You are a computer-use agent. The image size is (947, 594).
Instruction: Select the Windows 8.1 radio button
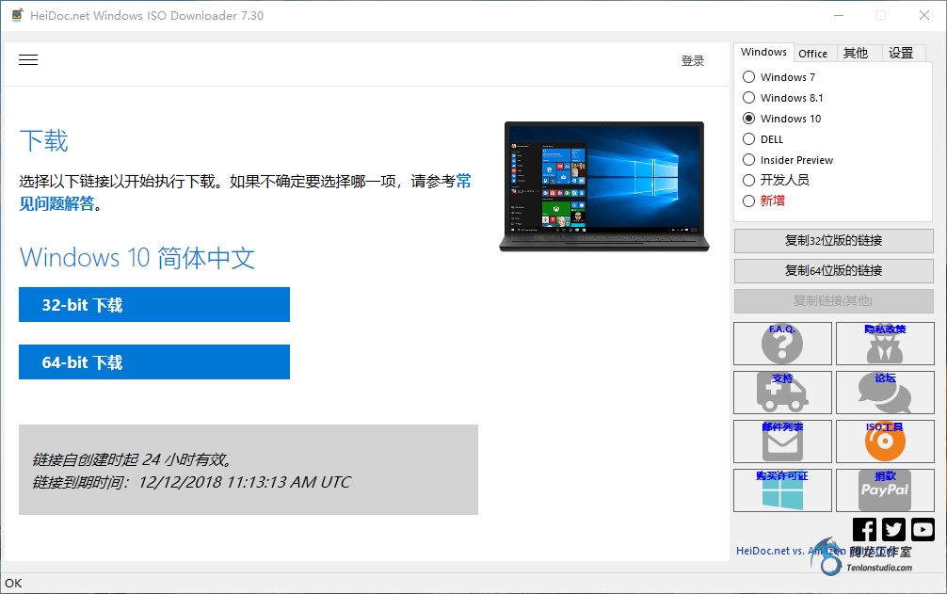pos(749,97)
